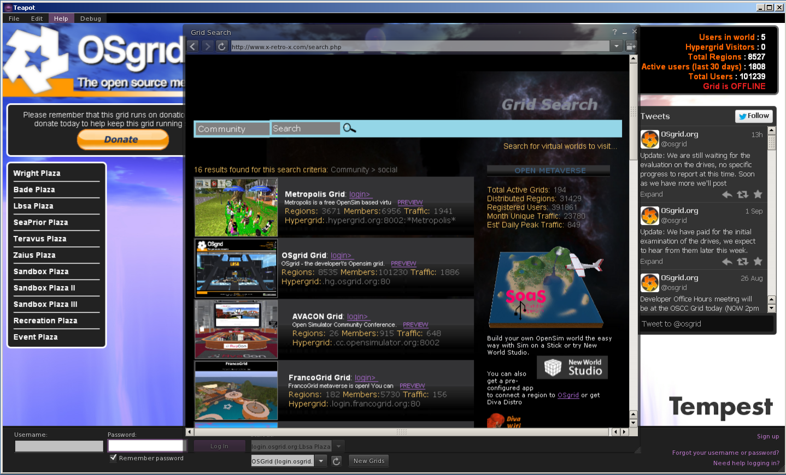Favorite the 1 Sep tweet
786x475 pixels.
pos(758,262)
